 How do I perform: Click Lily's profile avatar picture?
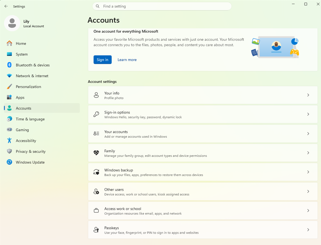12,23
